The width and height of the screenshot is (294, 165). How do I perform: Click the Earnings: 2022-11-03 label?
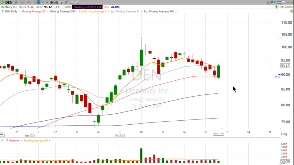coord(88,7)
